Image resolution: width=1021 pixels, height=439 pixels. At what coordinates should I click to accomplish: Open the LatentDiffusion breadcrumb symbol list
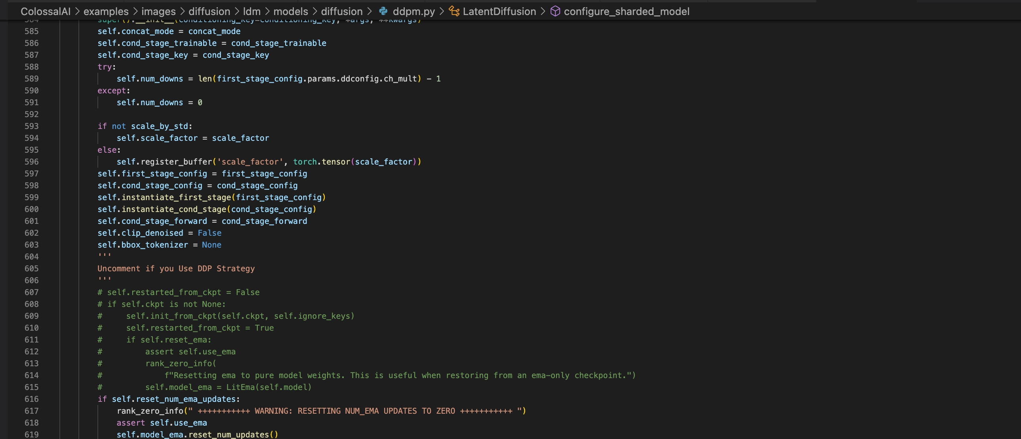499,11
